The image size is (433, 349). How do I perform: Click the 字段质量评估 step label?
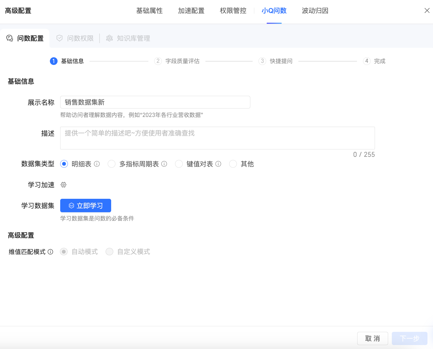pos(182,61)
